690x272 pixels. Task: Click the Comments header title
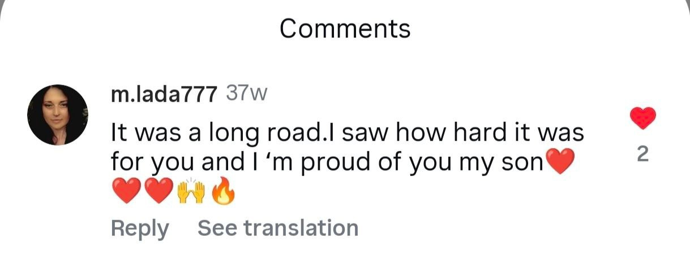345,28
